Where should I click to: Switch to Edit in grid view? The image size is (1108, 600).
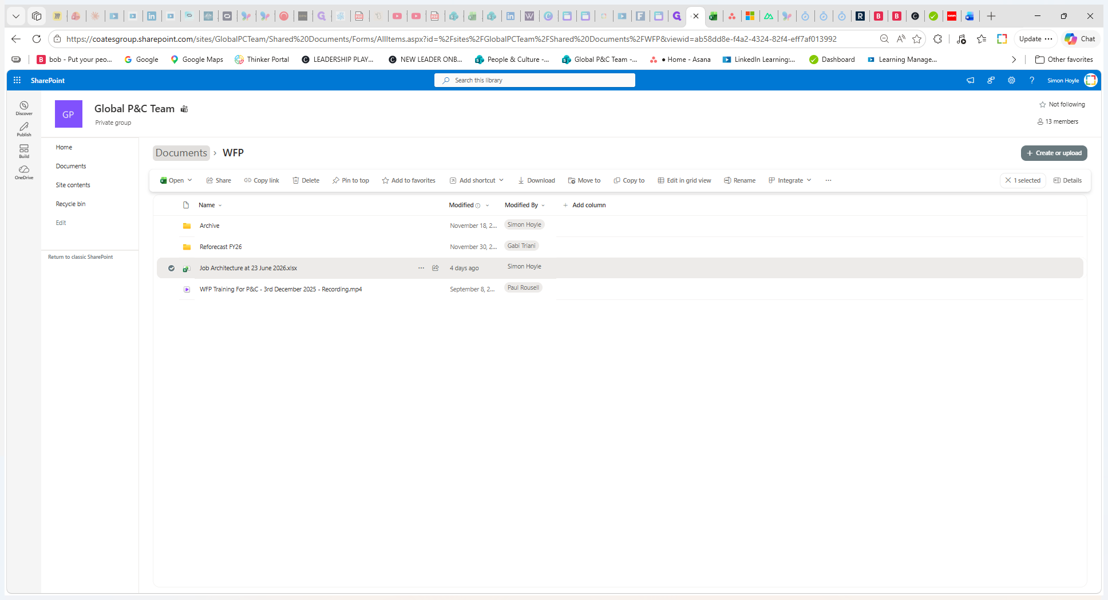(684, 180)
